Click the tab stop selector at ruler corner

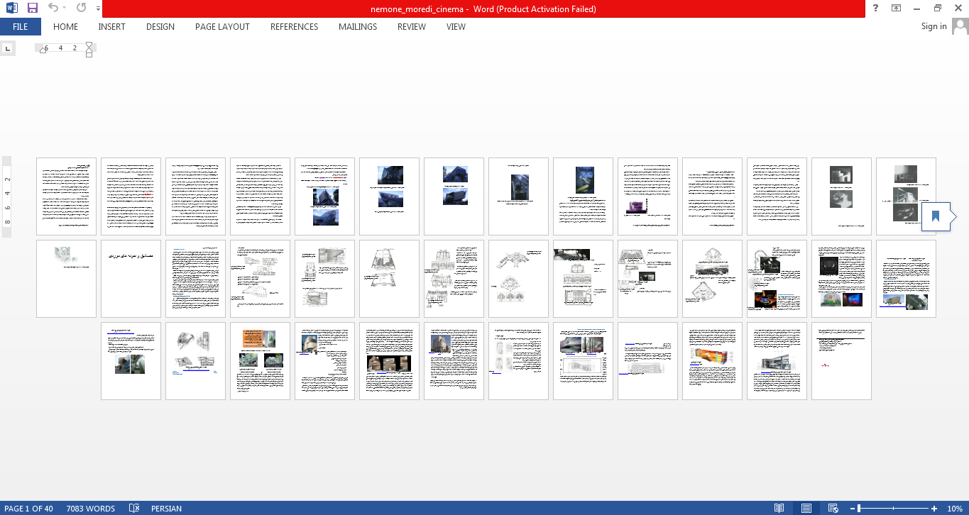[7, 48]
